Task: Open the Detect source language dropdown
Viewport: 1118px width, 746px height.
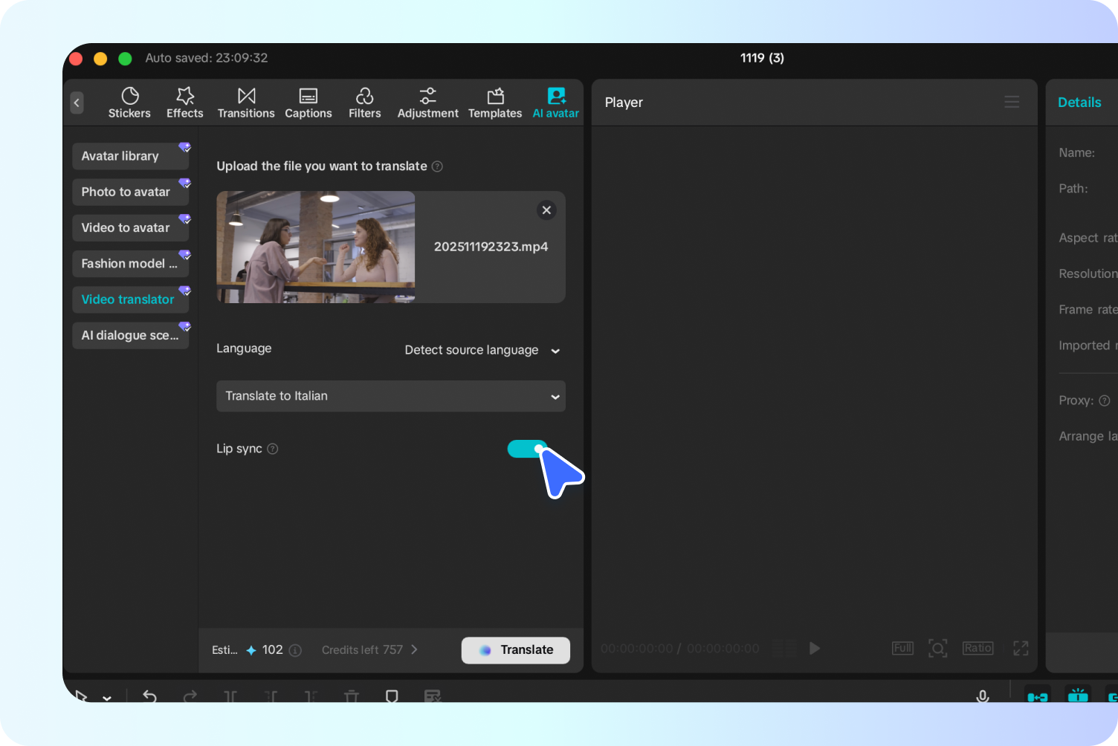Action: [x=482, y=350]
